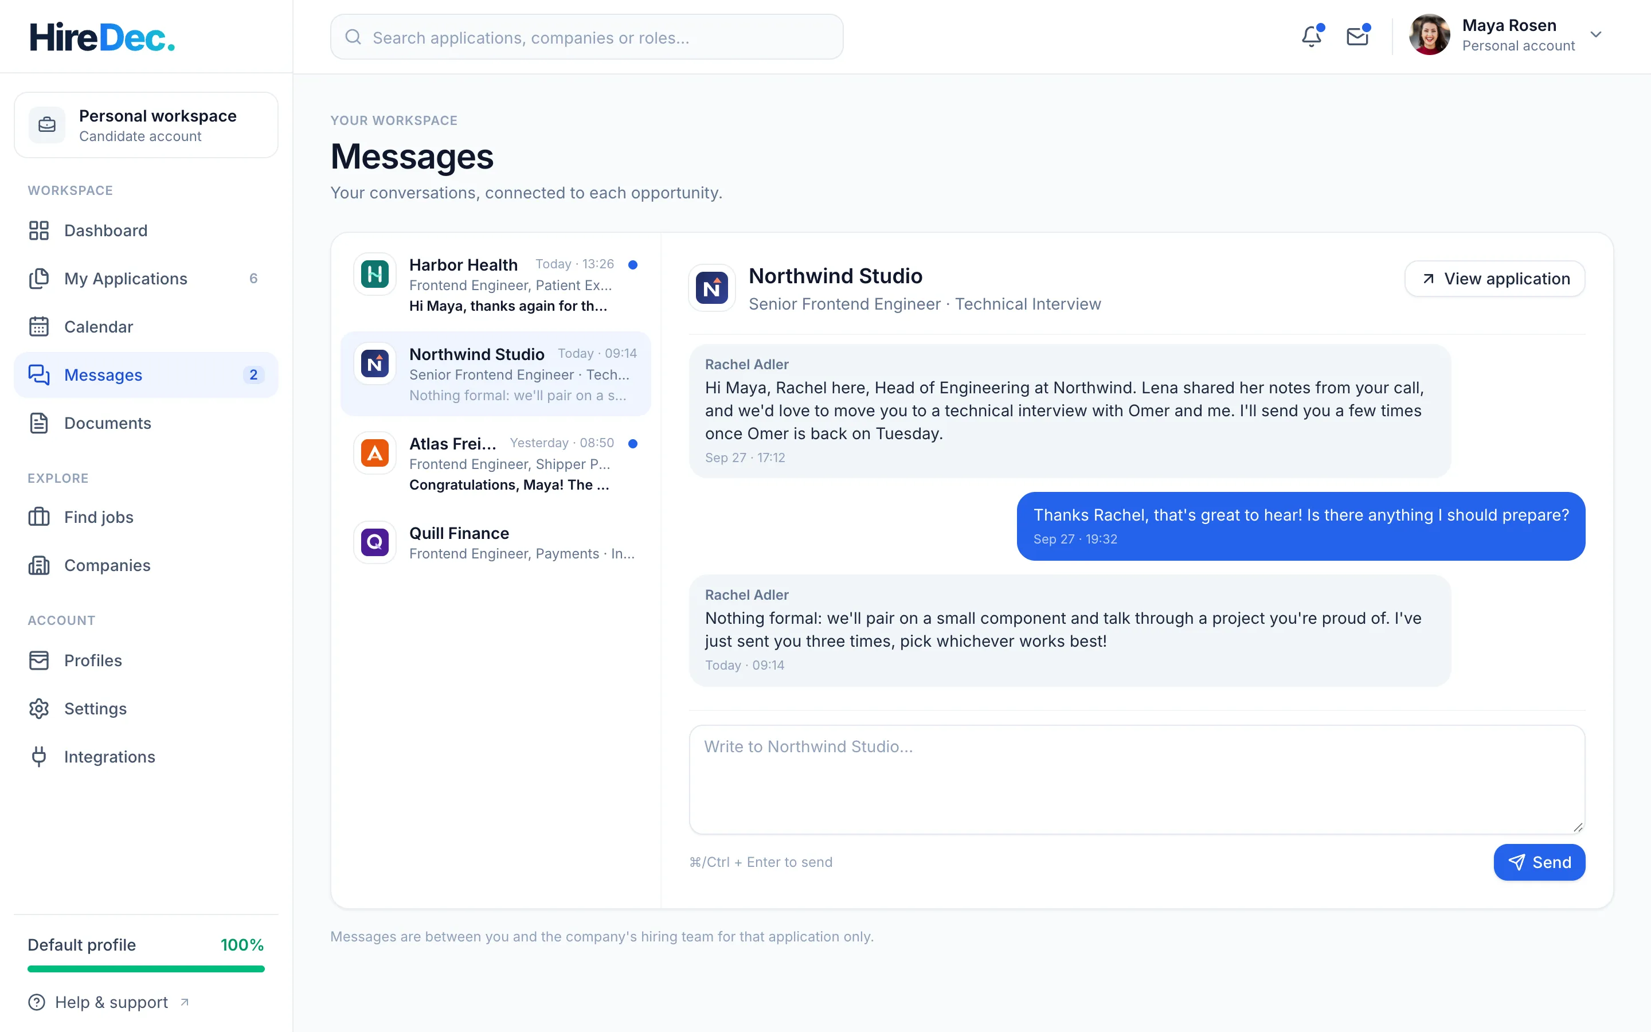Click the Atlas Freight unread dot
The height and width of the screenshot is (1032, 1651).
[x=632, y=444]
